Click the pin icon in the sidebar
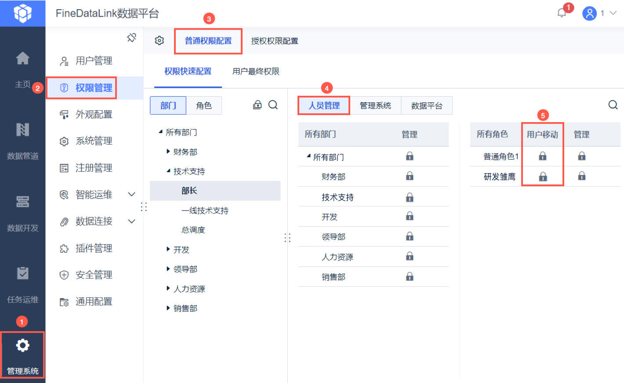 coord(131,38)
